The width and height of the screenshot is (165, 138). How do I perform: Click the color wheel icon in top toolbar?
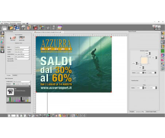pos(42,27)
